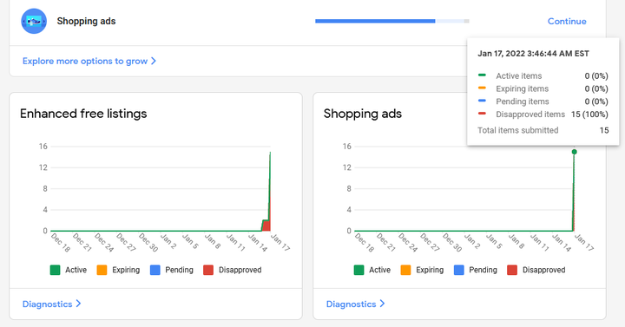Click the Enhanced free listings card title
Image resolution: width=625 pixels, height=327 pixels.
(83, 114)
